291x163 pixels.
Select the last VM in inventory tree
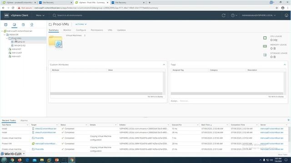pos(16,56)
